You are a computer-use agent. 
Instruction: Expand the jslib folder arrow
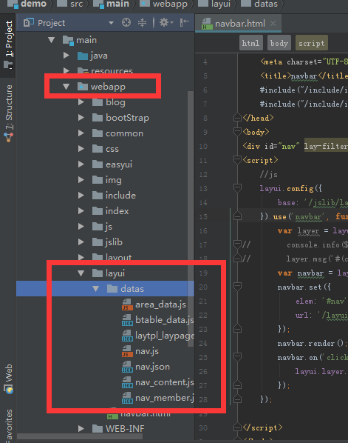pyautogui.click(x=81, y=242)
